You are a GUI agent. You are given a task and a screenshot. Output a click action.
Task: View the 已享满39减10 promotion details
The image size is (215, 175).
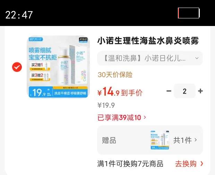coord(122,117)
